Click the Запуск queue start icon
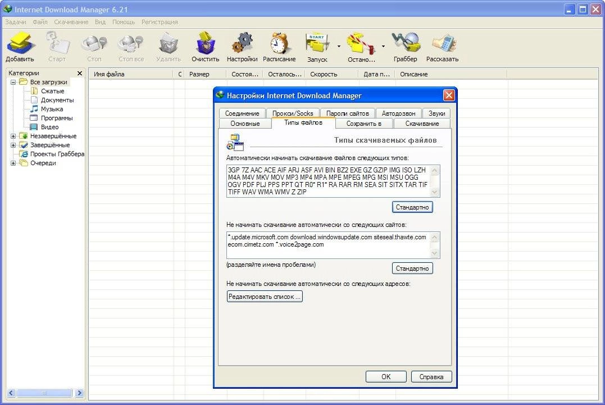 317,47
